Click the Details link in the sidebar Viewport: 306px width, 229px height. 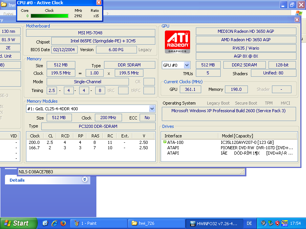[x=17, y=180]
